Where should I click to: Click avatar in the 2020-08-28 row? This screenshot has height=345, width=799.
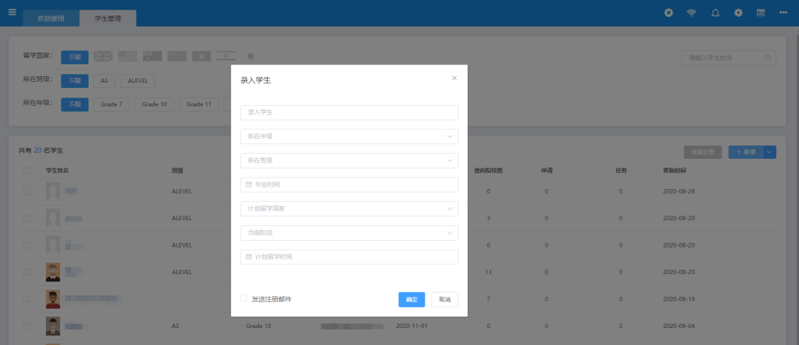click(53, 191)
